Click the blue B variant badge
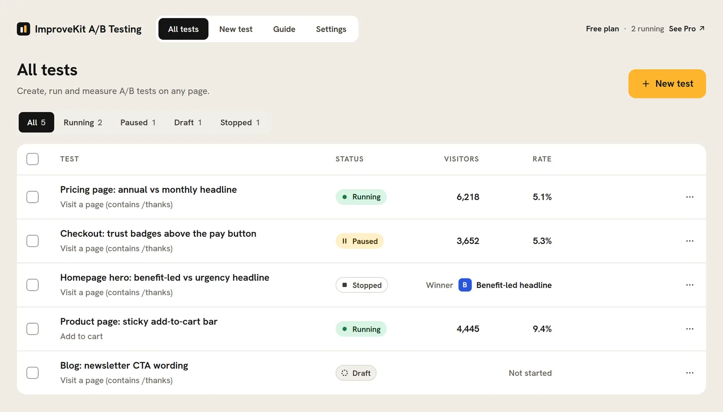Viewport: 723px width, 412px height. click(x=465, y=285)
